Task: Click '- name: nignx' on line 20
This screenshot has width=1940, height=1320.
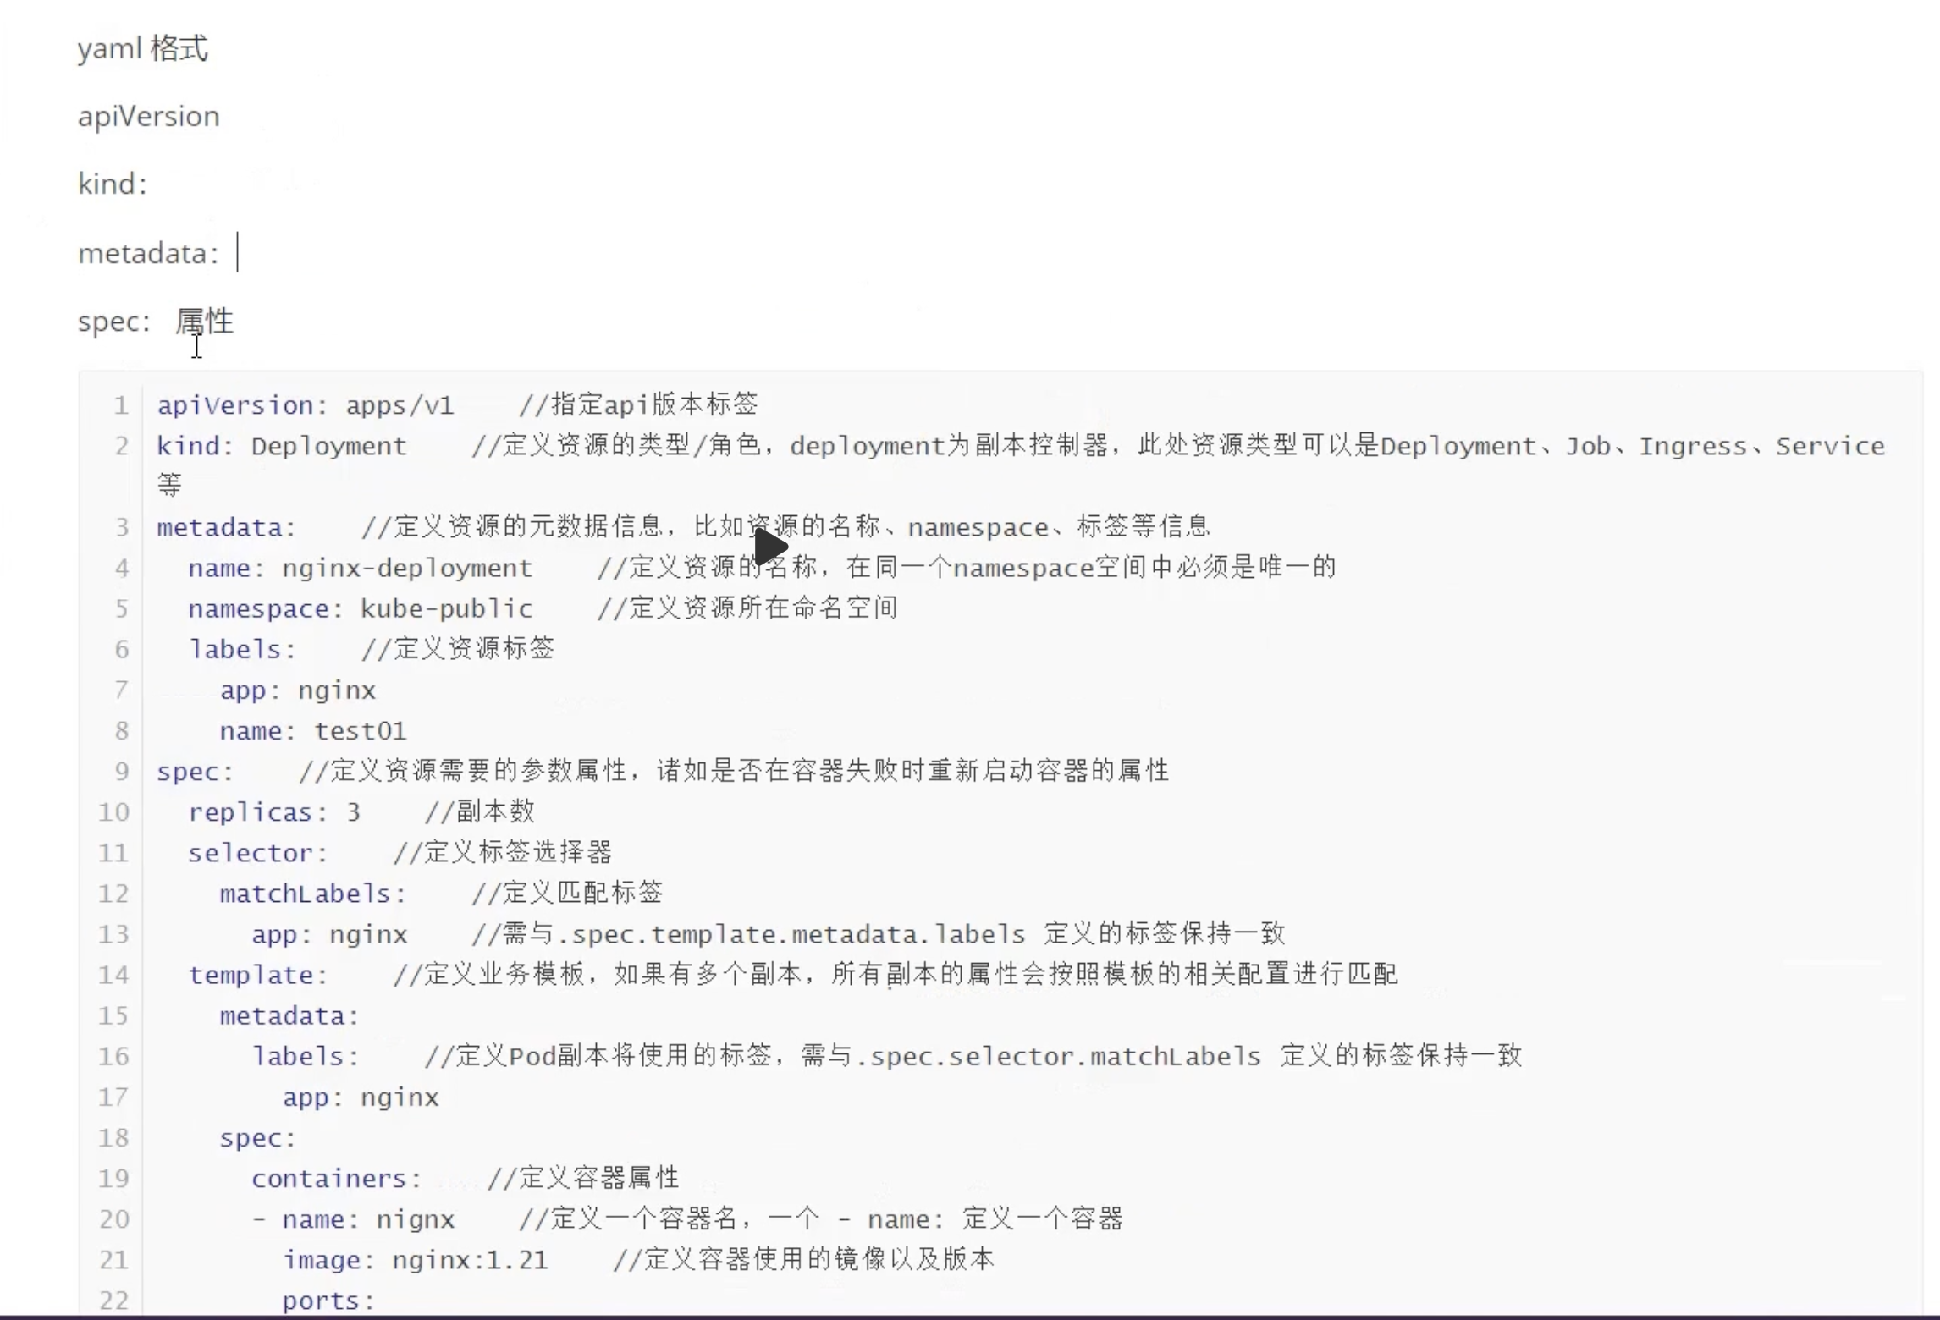Action: pos(353,1219)
